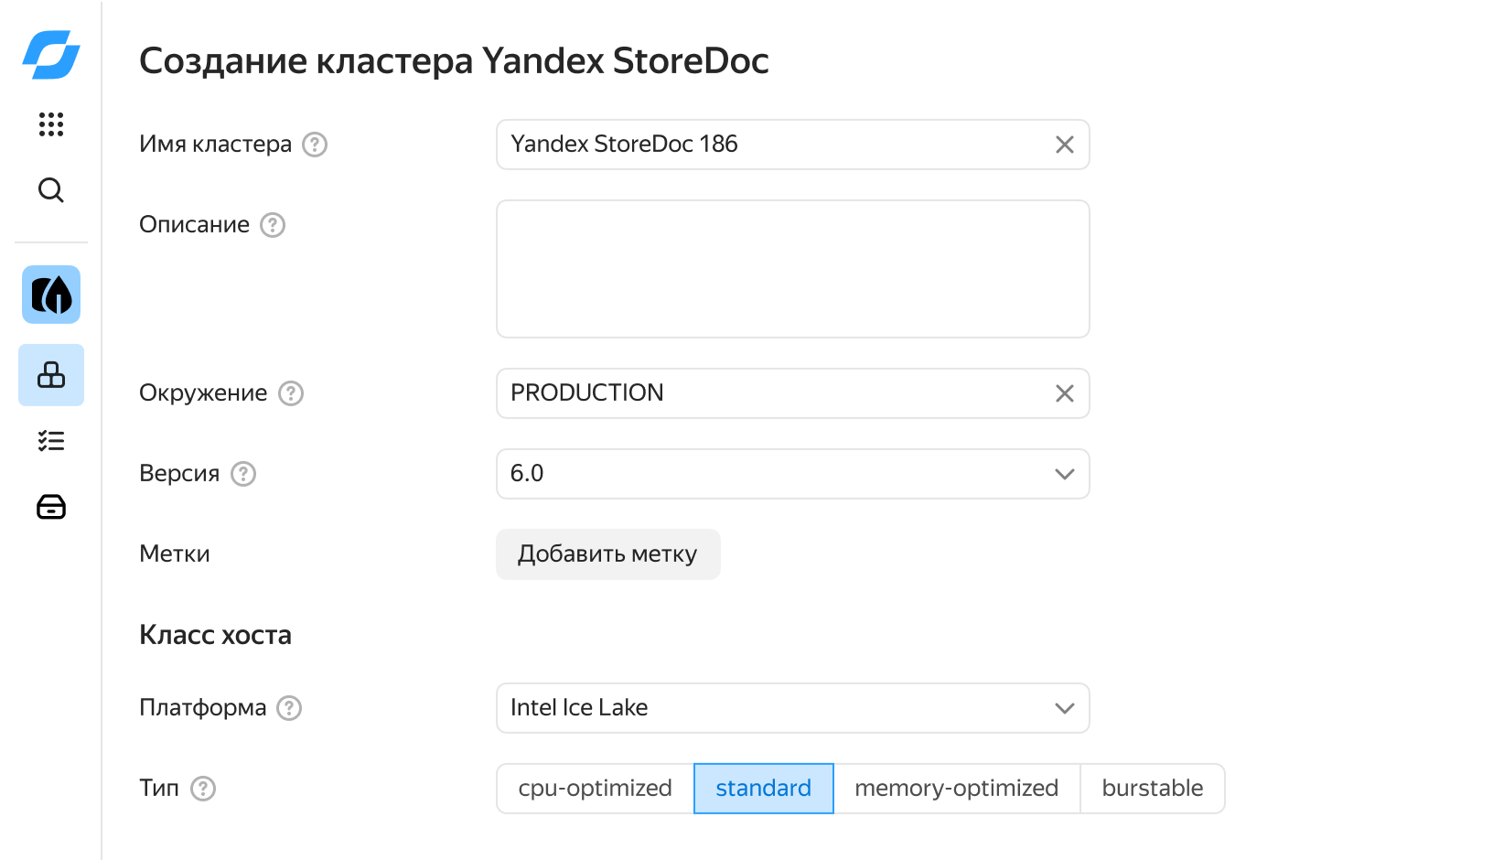Select the cpu-optimized host type

(x=595, y=789)
